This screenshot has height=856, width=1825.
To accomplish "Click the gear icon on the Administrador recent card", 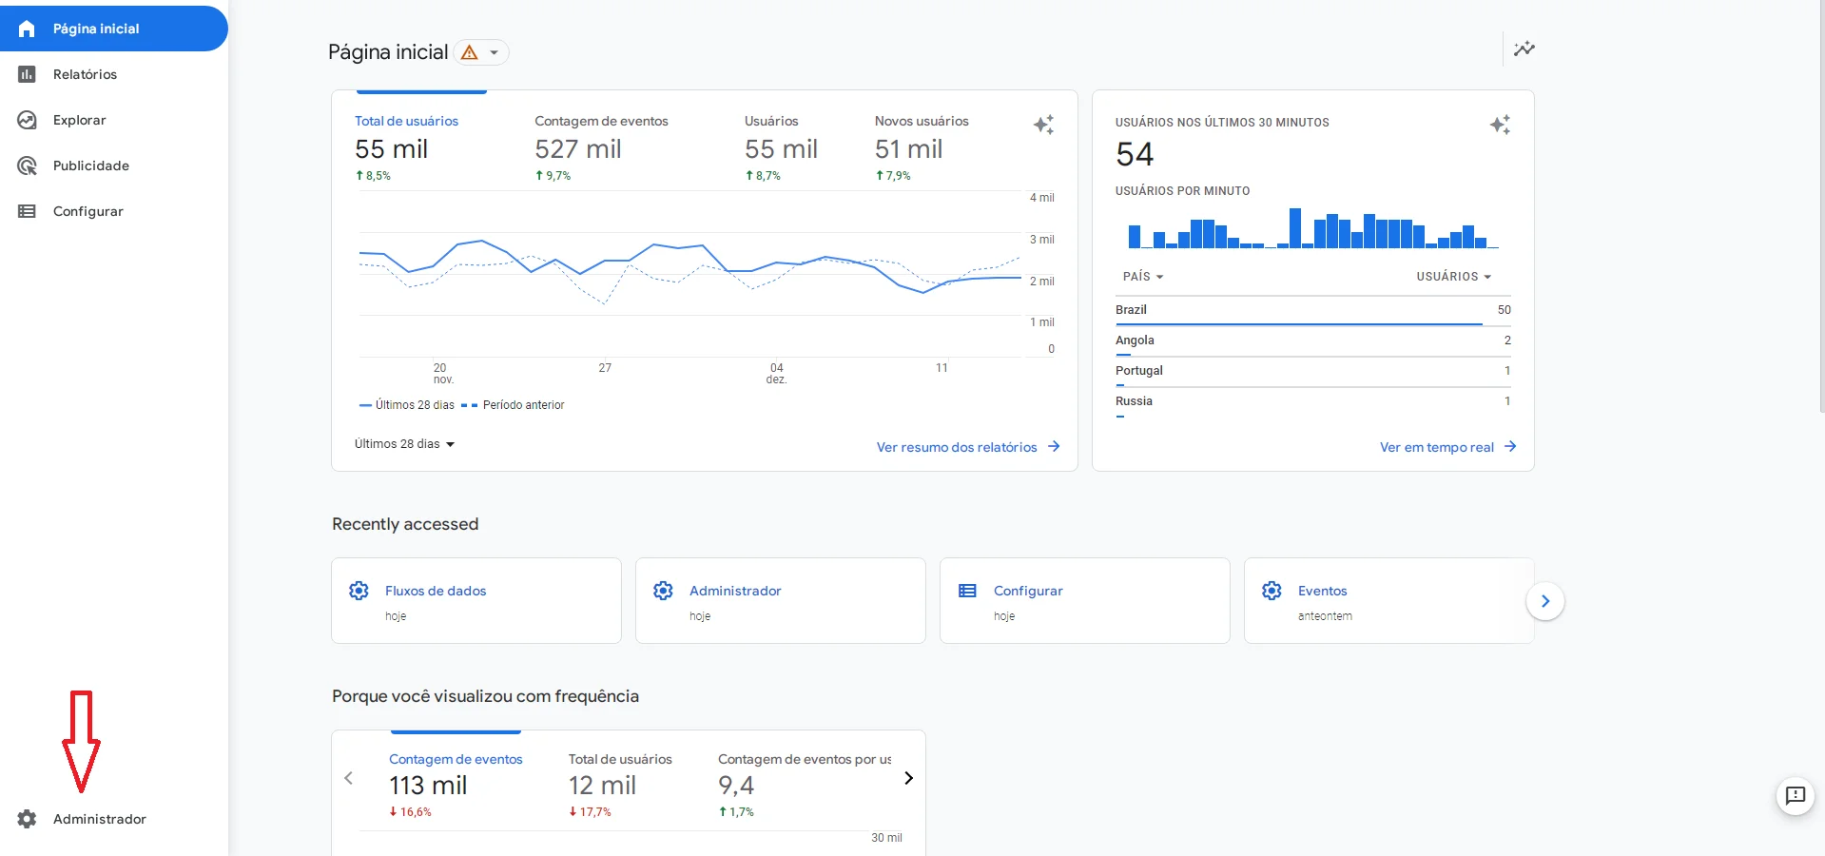I will 663,591.
